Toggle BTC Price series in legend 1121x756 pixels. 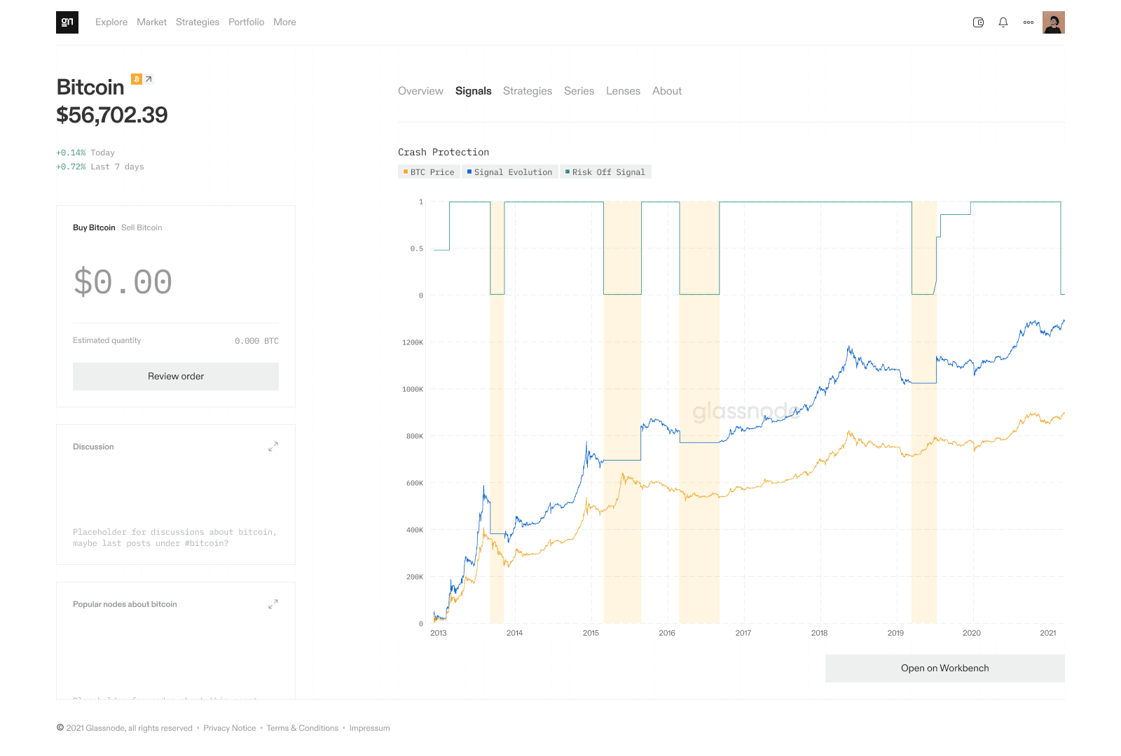[x=429, y=172]
